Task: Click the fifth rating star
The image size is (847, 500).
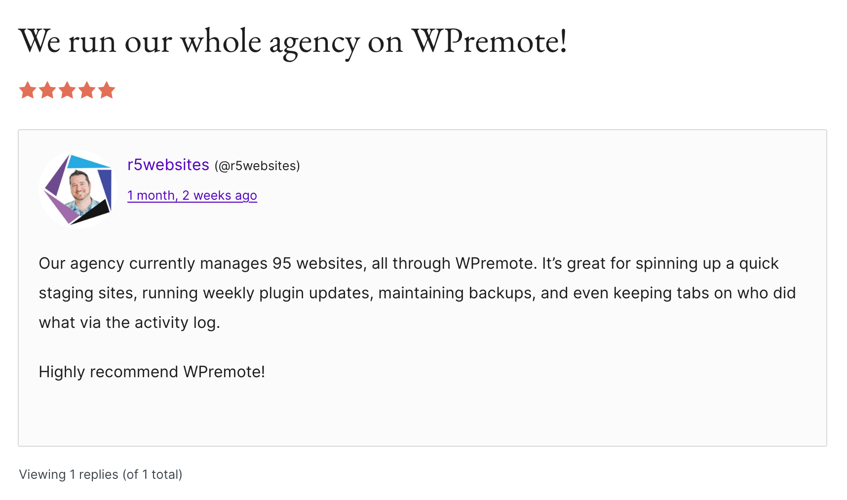Action: tap(107, 91)
